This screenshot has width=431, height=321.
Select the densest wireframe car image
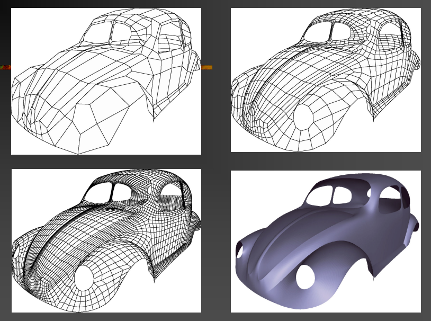click(106, 240)
